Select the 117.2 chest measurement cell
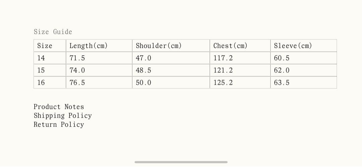362x167 pixels. tap(223, 58)
